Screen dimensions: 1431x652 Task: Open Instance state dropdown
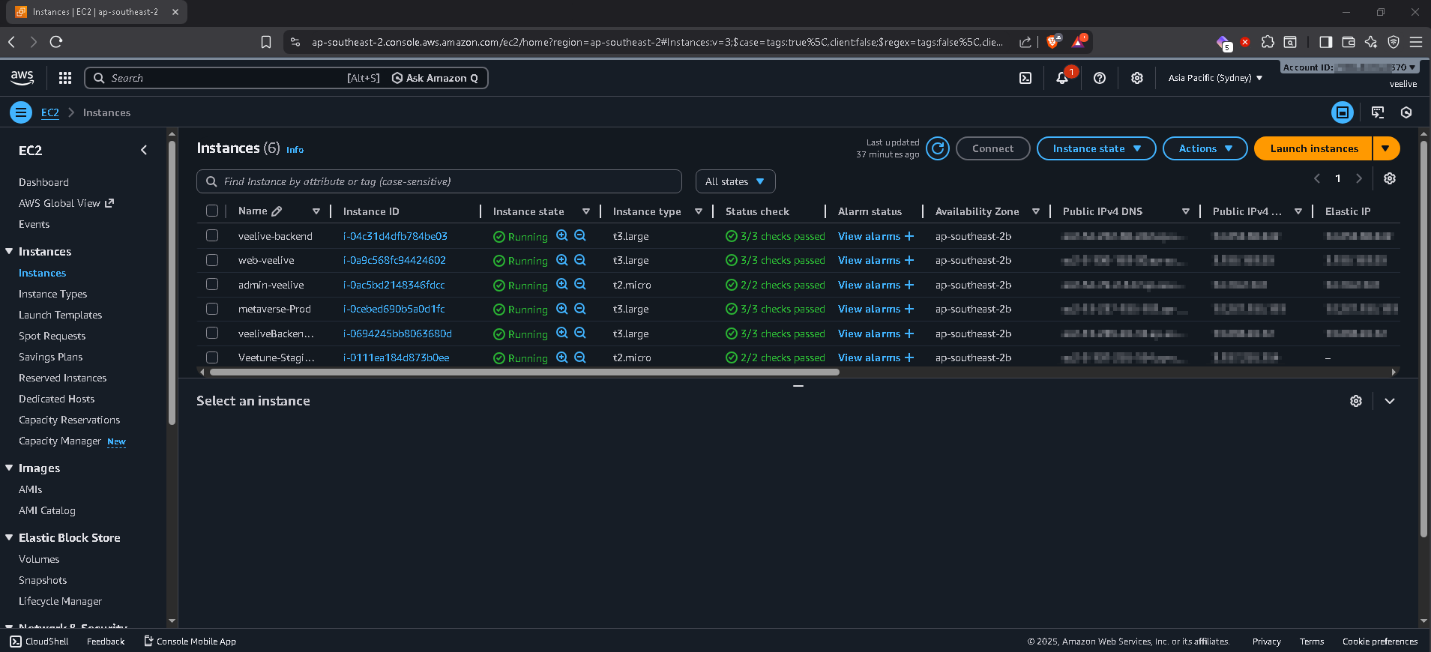click(x=1097, y=148)
